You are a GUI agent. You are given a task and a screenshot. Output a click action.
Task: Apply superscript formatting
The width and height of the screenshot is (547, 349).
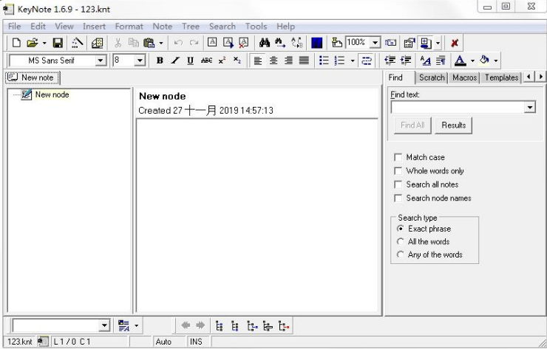pyautogui.click(x=222, y=61)
